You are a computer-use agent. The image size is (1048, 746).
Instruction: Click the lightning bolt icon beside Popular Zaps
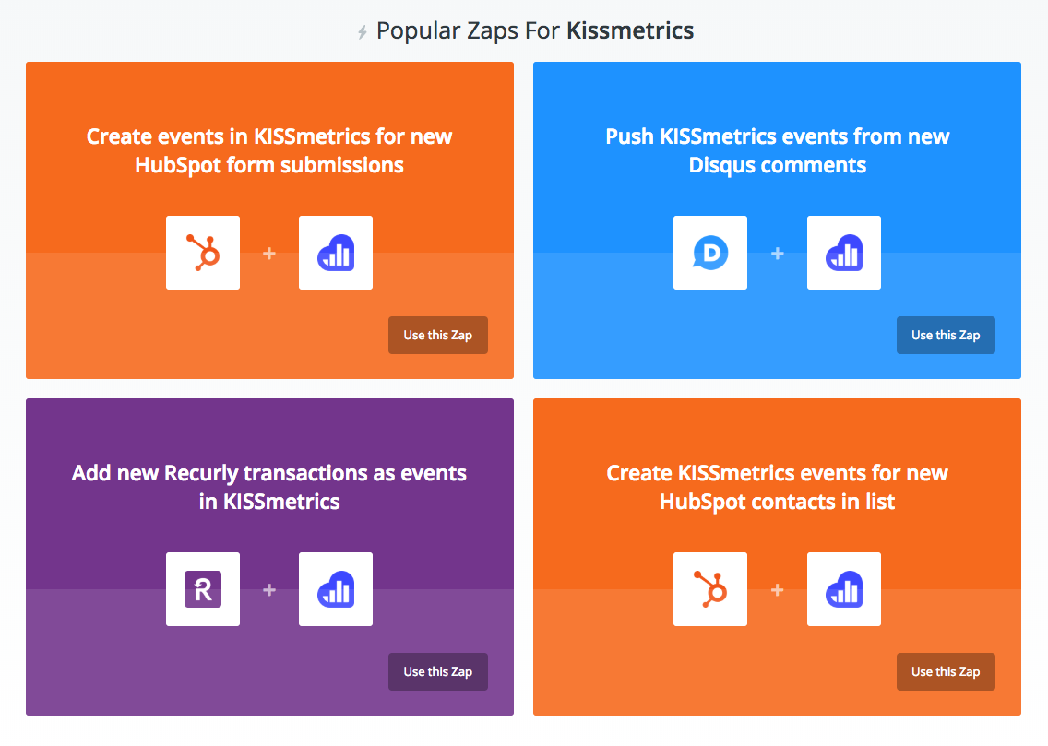(363, 32)
